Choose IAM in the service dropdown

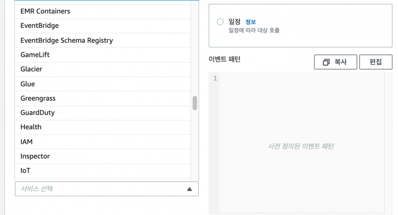102,142
